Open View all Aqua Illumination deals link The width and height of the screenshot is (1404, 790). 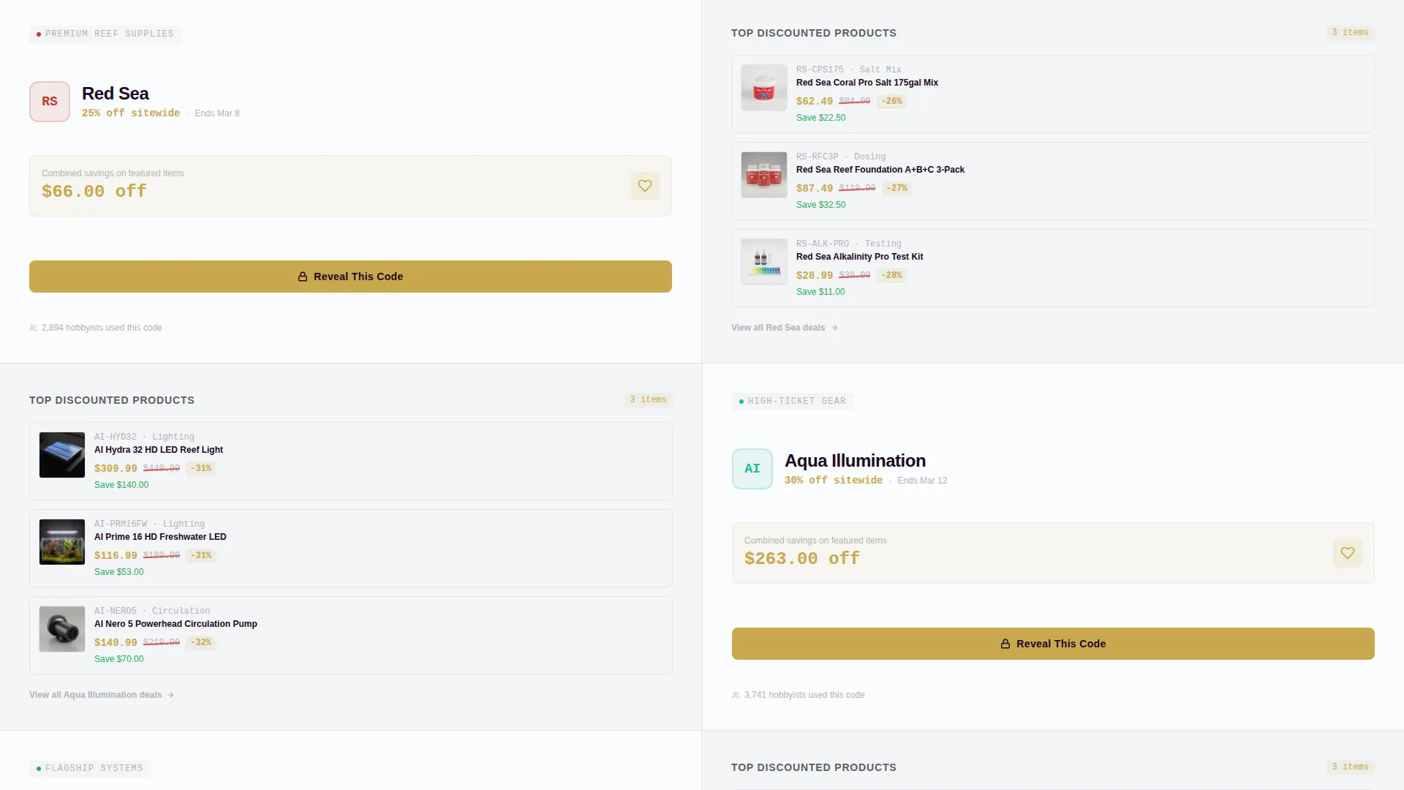click(102, 695)
